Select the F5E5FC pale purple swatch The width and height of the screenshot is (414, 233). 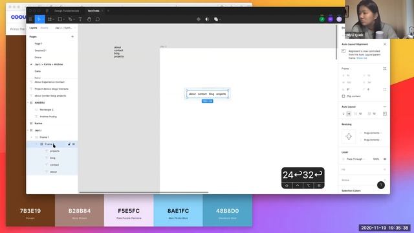point(129,210)
